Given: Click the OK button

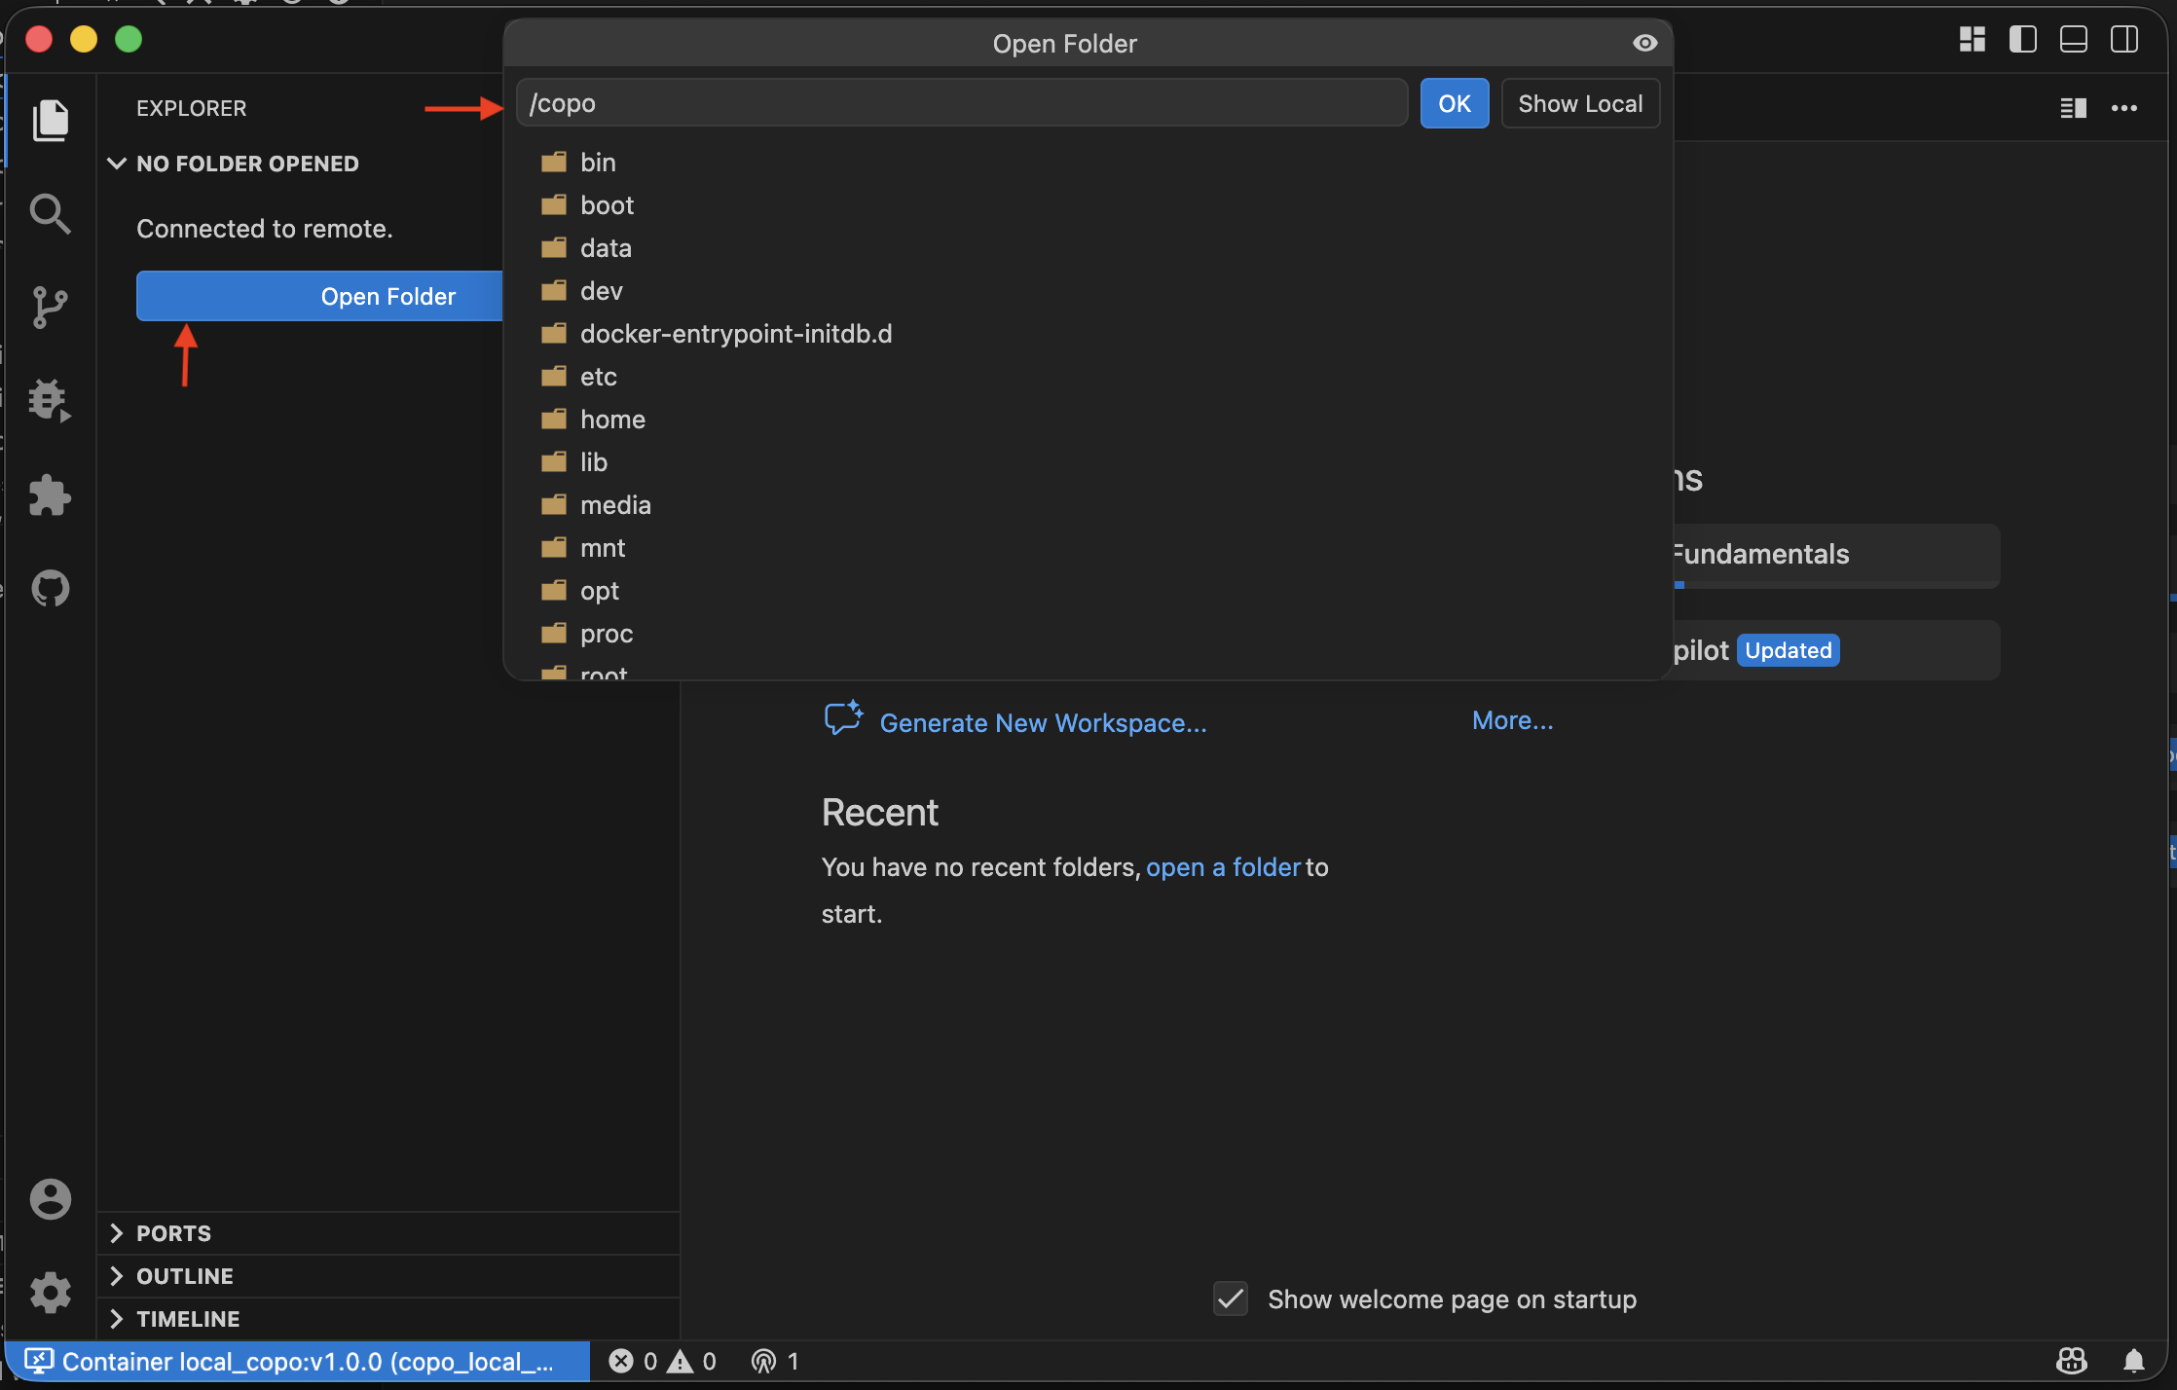Looking at the screenshot, I should (x=1455, y=103).
